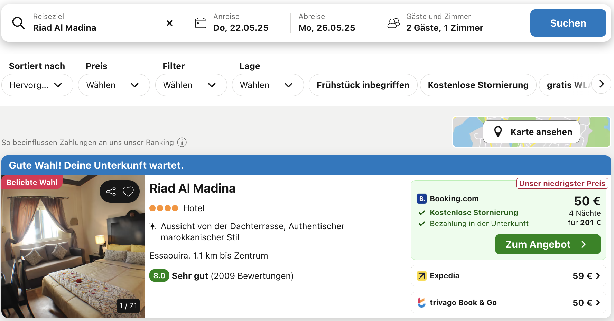Open the Filter dropdown
The height and width of the screenshot is (321, 614).
[191, 85]
